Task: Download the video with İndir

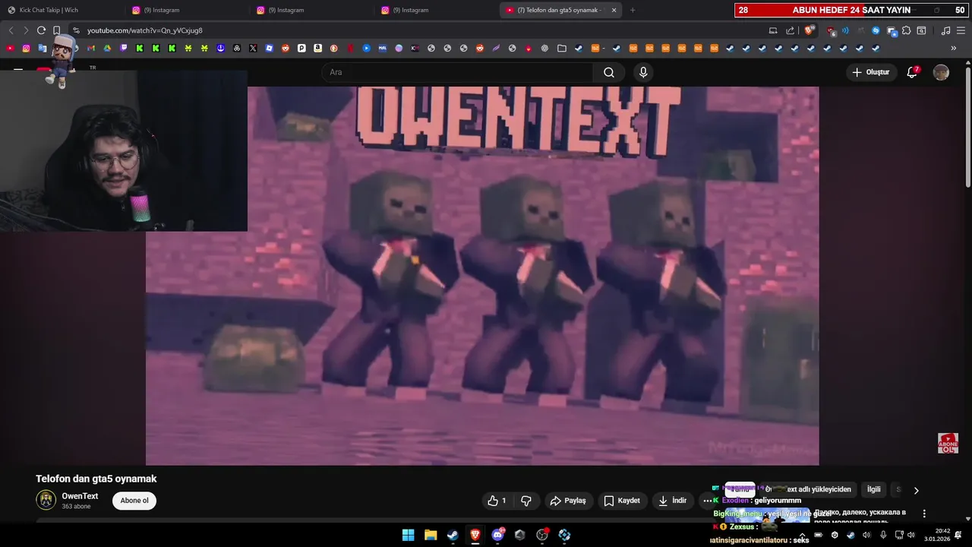Action: 673,501
